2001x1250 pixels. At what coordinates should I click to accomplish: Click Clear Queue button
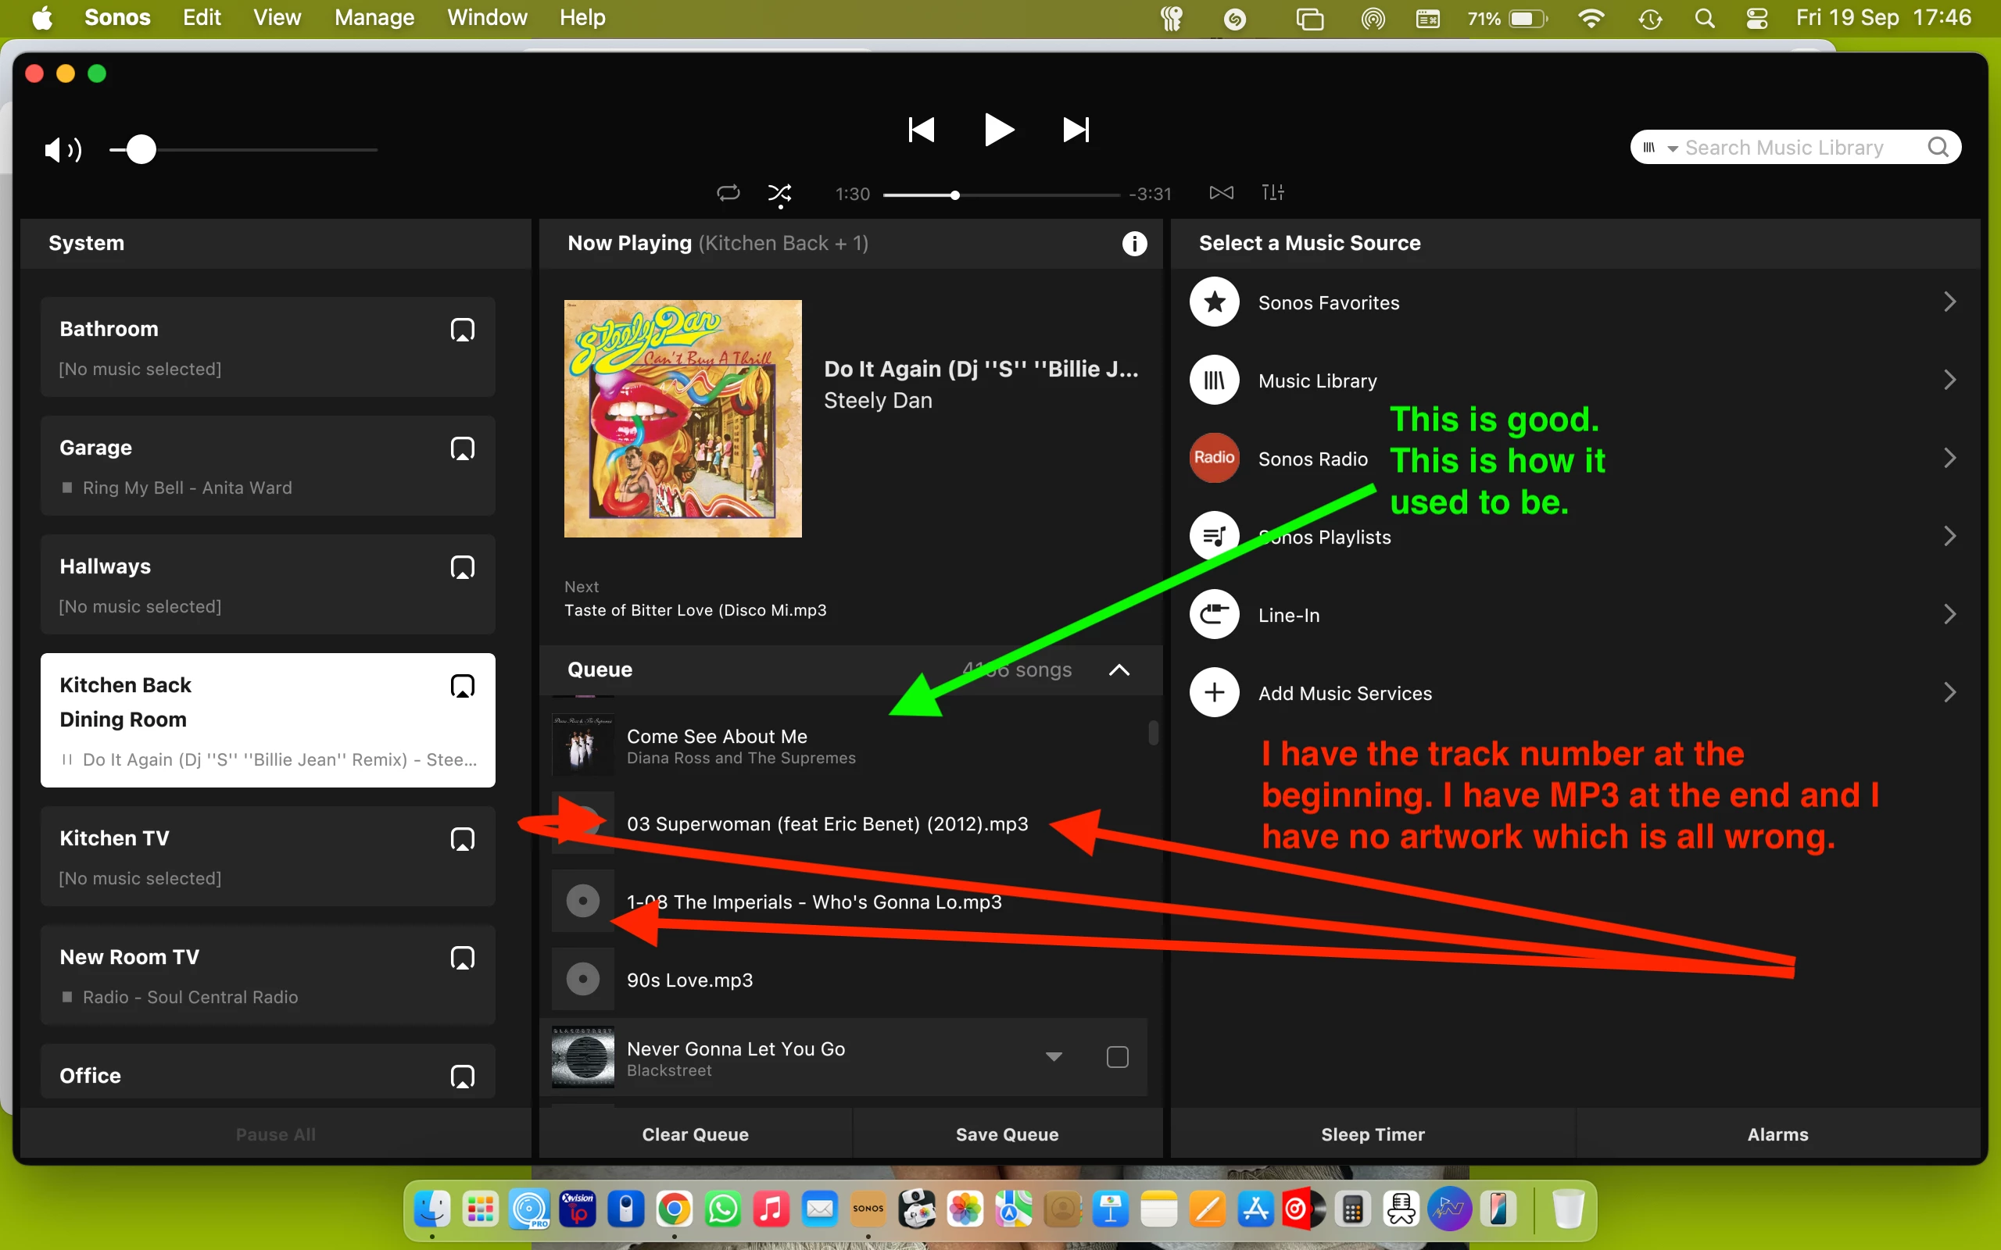point(696,1134)
